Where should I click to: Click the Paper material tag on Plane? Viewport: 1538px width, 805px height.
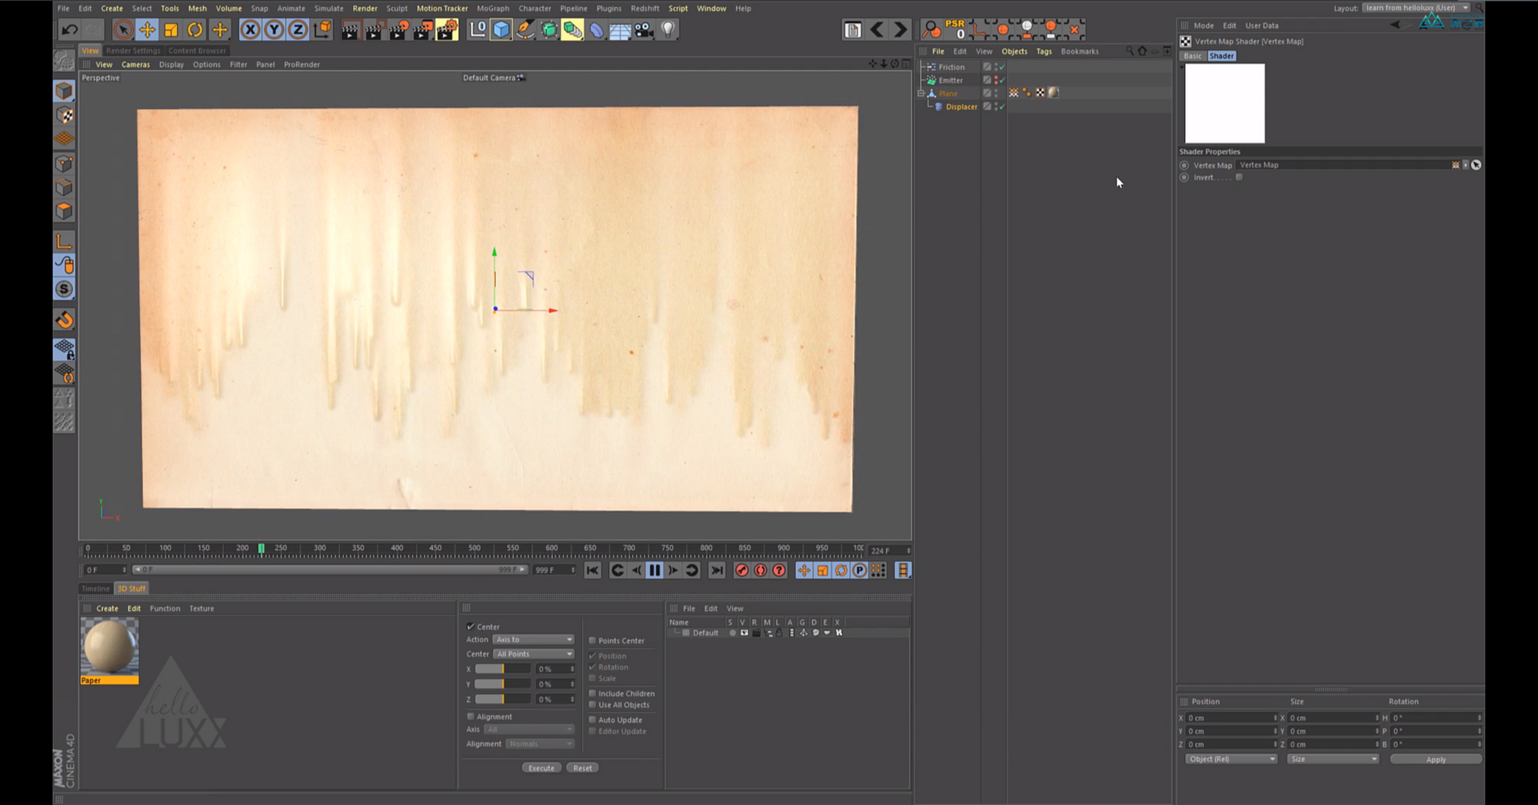point(1054,93)
